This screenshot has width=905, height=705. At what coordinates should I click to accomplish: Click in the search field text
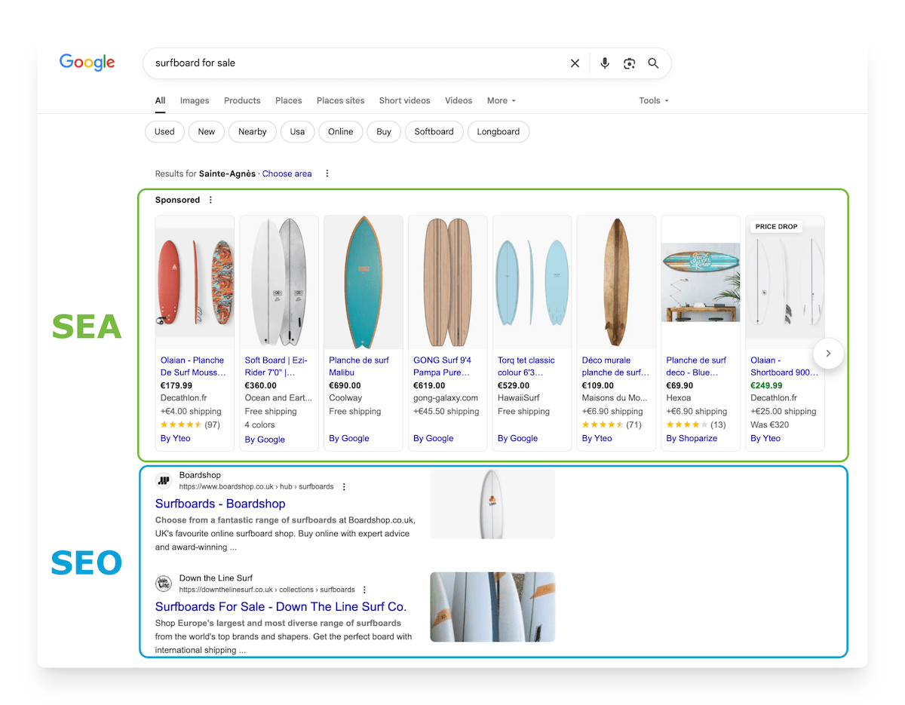[195, 63]
